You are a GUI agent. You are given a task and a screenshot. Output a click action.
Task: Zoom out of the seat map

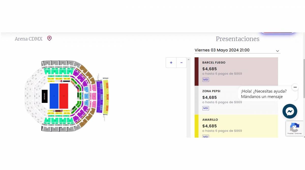(181, 63)
